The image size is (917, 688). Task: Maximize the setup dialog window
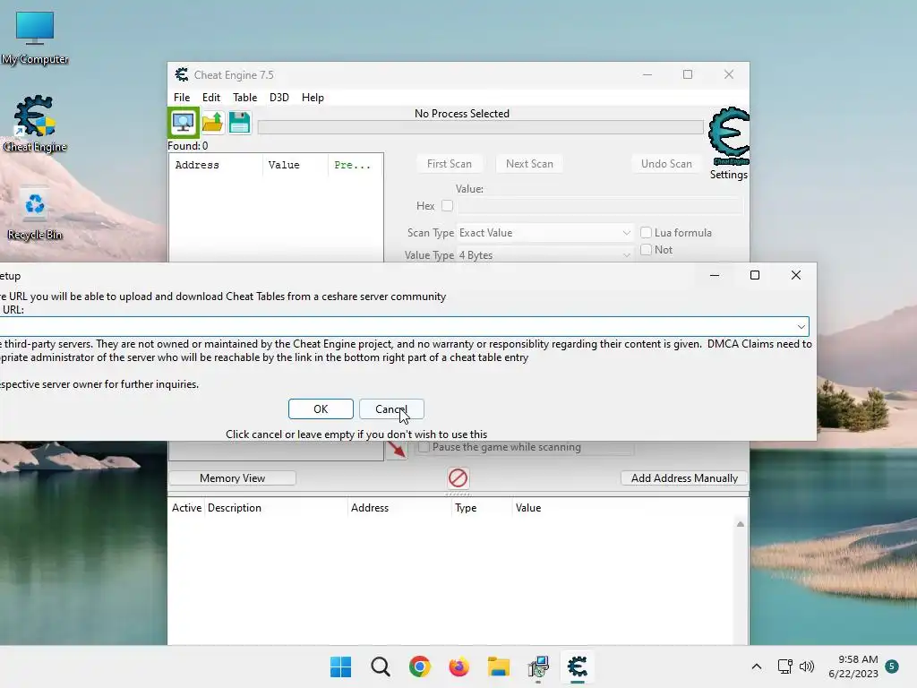[x=755, y=275]
